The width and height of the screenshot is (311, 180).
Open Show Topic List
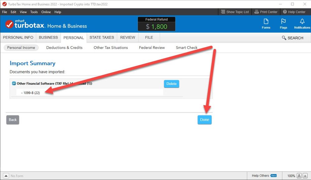tap(235, 12)
